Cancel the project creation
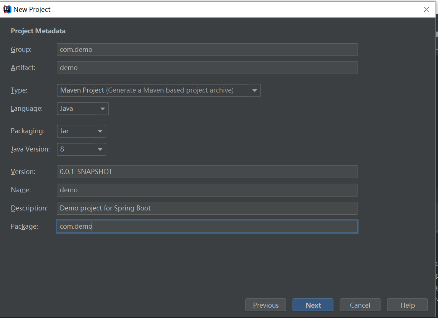Screen dimensions: 438x318 pos(360,305)
